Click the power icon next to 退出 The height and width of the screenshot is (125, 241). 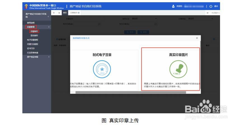point(211,6)
